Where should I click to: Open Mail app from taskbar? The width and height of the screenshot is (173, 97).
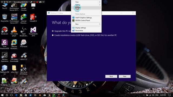(x=45, y=95)
